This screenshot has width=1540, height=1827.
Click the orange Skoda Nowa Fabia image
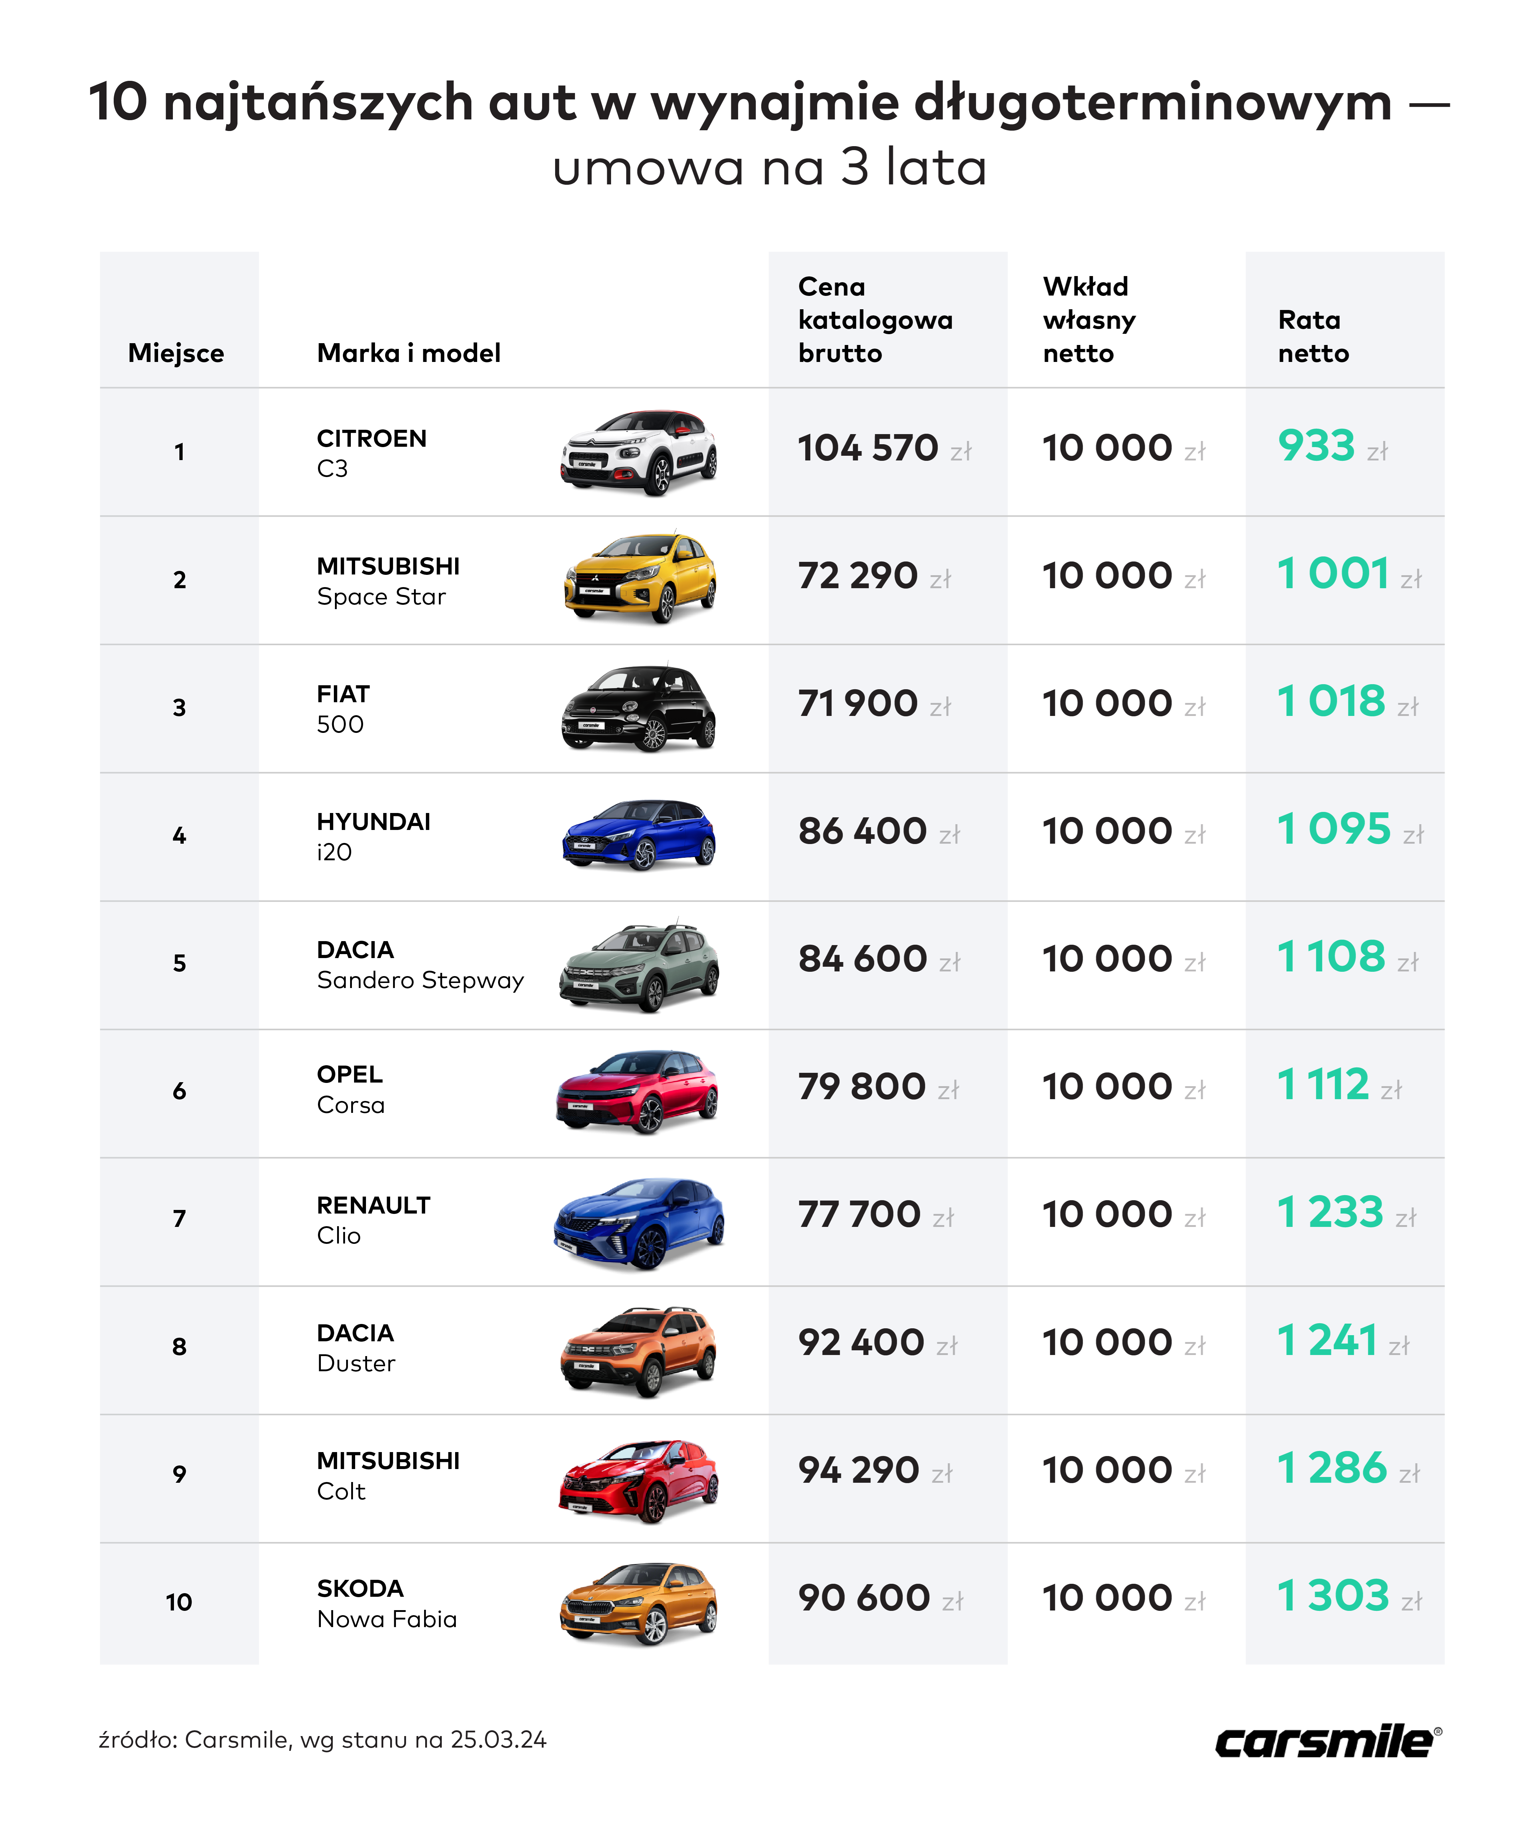click(638, 1604)
